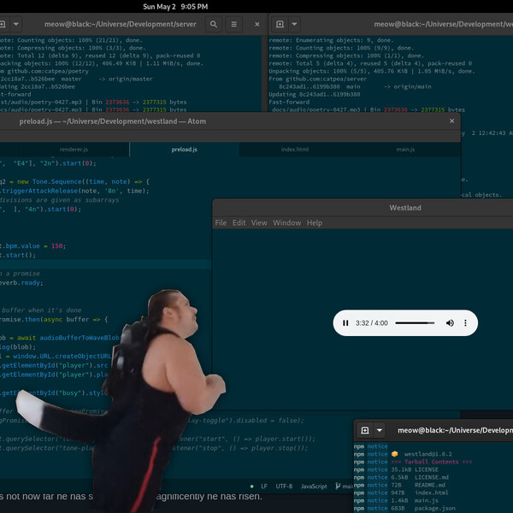This screenshot has height=513, width=513.
Task: Switch to the main.js tab in Atom
Action: coord(405,150)
